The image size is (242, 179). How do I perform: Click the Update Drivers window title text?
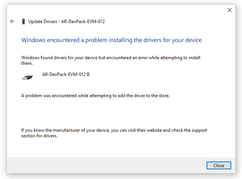66,22
